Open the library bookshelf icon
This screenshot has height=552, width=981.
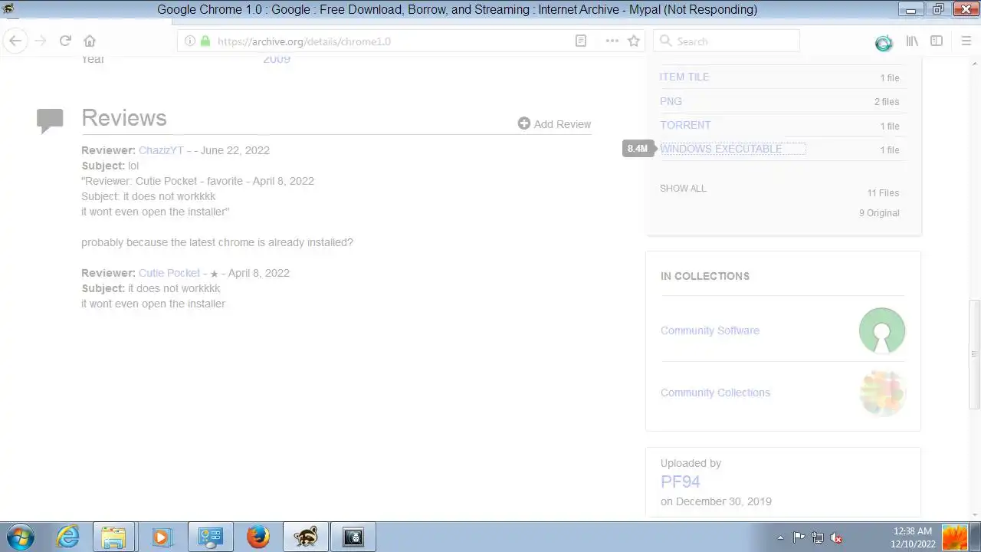tap(912, 41)
